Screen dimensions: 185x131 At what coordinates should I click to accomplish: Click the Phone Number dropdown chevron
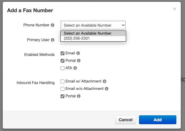coord(123,25)
